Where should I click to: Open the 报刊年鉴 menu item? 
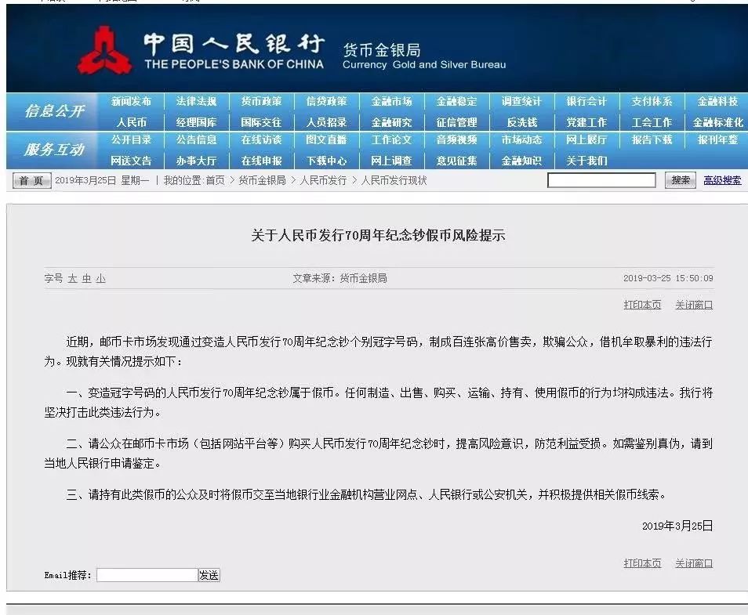[x=717, y=139]
